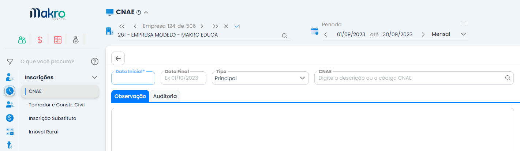Click 'Empresa 124 de 506' counter text

coord(169,26)
